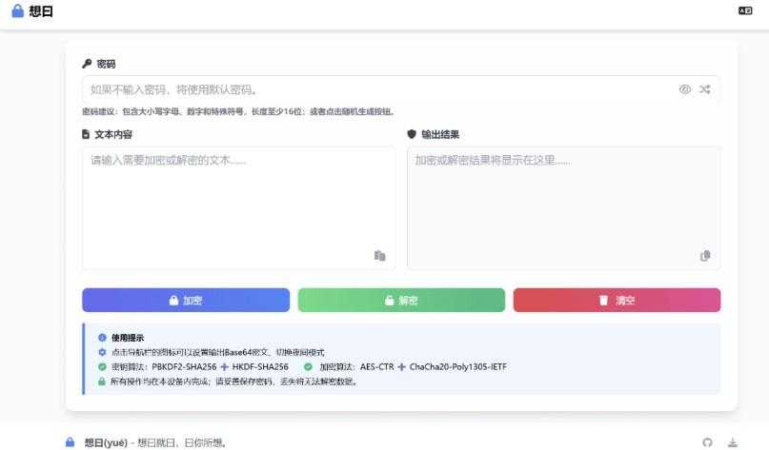Screen dimensions: 769x450
Task: Click the blue lock logo in header
Action: [17, 11]
